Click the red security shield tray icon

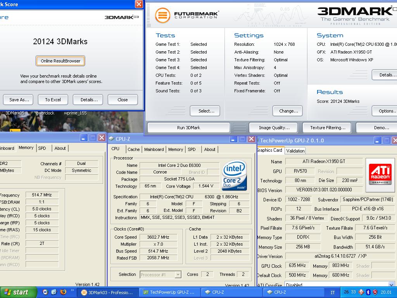coord(375,292)
